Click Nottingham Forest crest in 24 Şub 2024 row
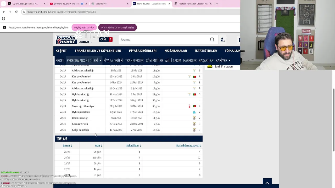Viewport: 335px width, 188px height. pos(189,106)
